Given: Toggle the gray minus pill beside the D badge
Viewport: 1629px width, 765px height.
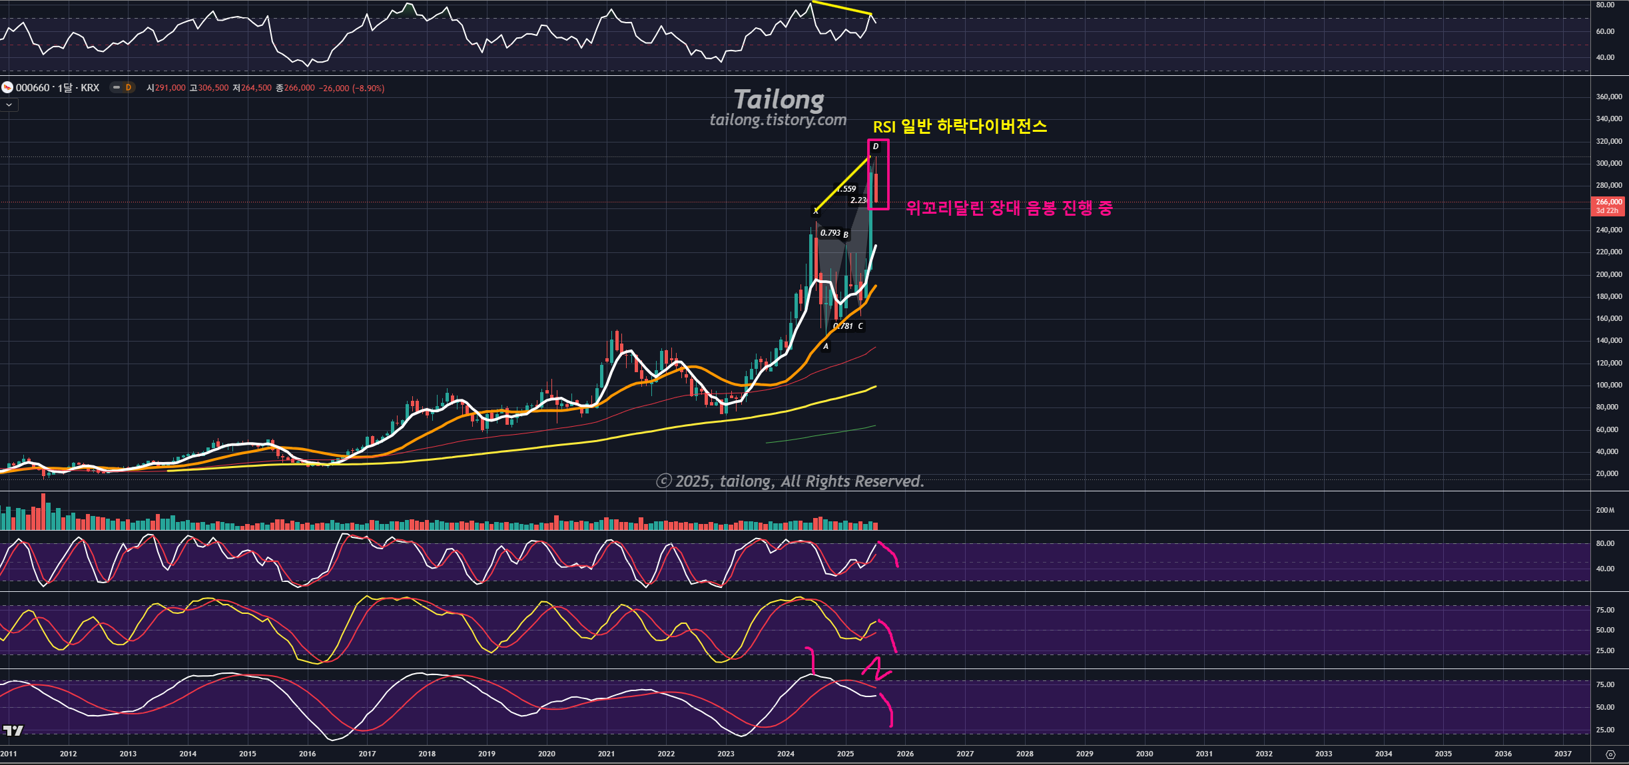Looking at the screenshot, I should [116, 87].
